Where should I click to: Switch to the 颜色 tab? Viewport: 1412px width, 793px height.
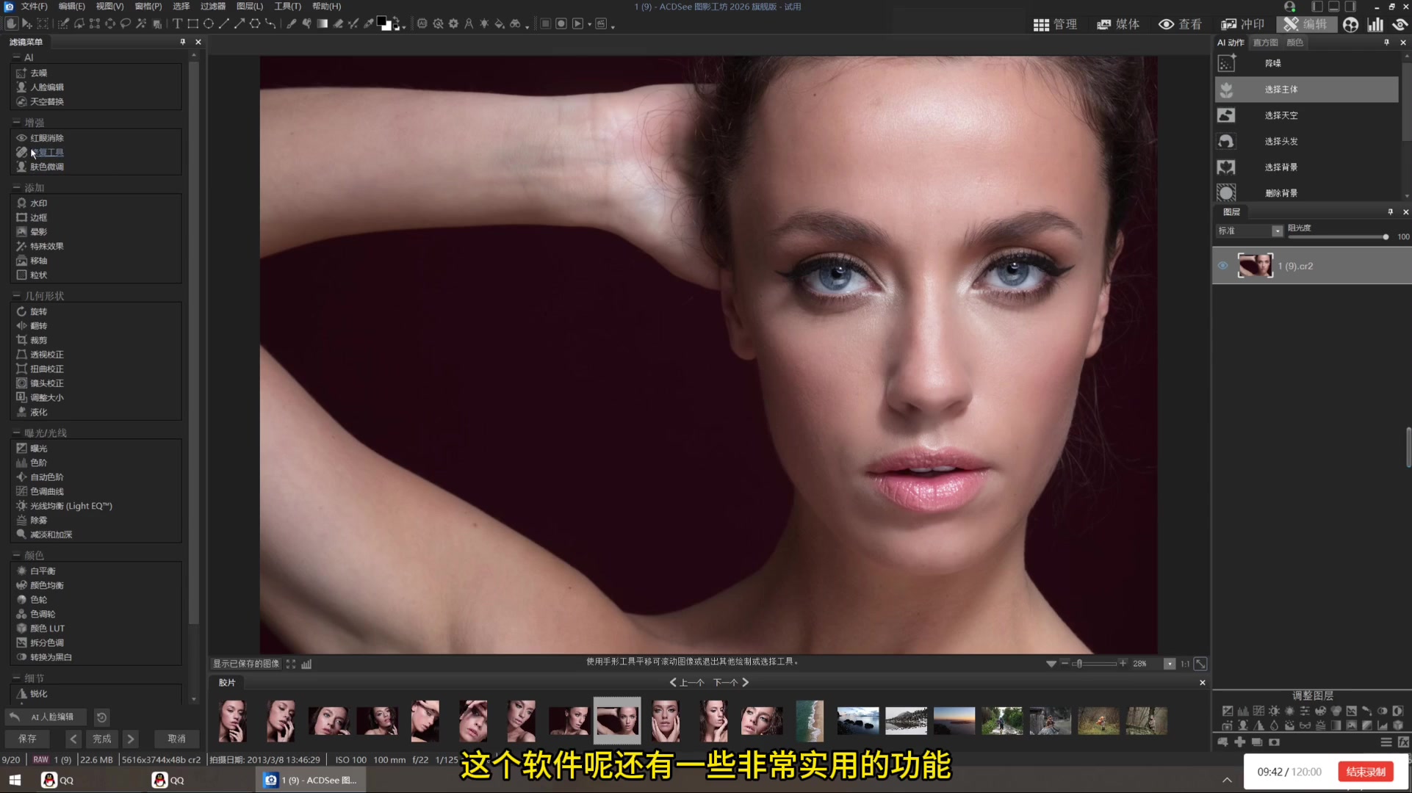(1295, 42)
